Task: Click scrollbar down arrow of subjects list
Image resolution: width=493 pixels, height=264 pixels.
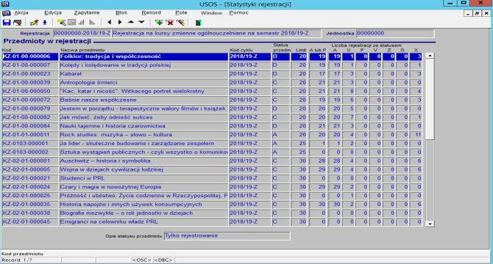Action: [430, 224]
